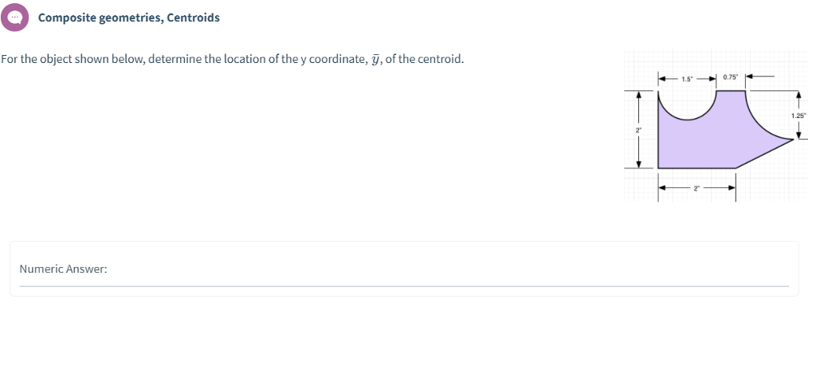This screenshot has width=816, height=366.
Task: Click the question text about the centroid
Action: point(232,60)
